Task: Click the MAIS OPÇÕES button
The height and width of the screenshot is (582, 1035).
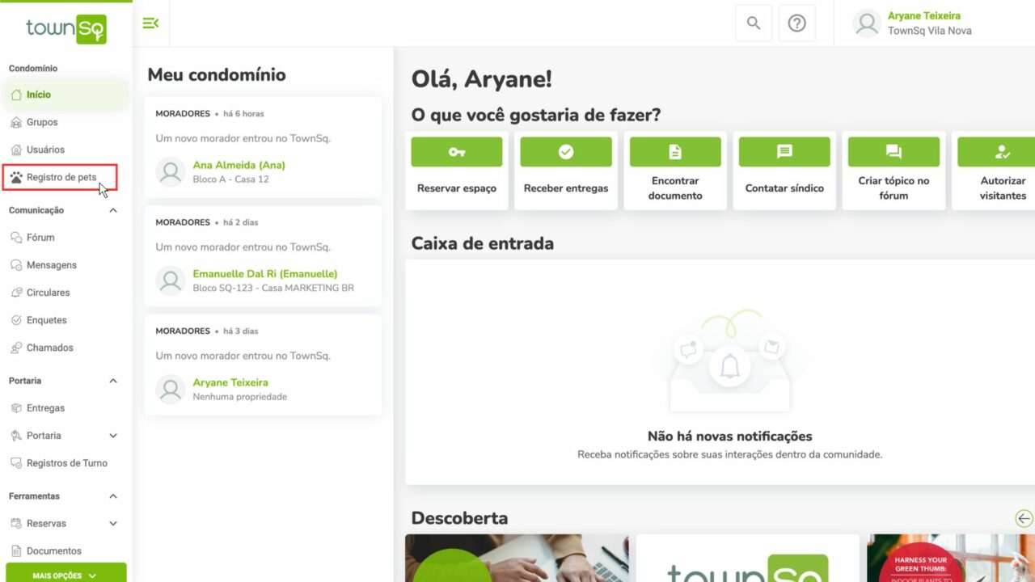Action: tap(65, 574)
